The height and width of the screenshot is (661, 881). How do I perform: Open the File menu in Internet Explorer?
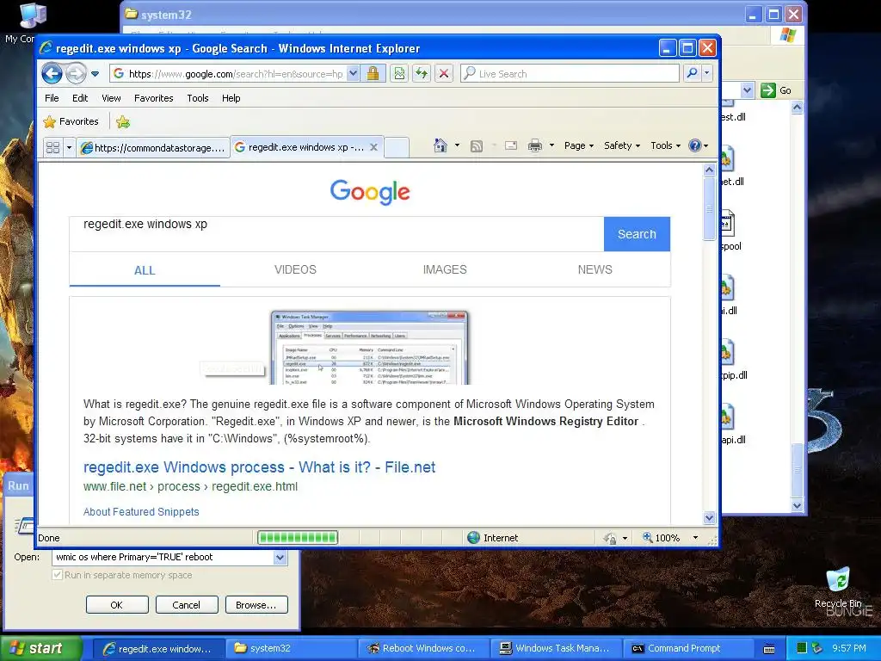52,98
